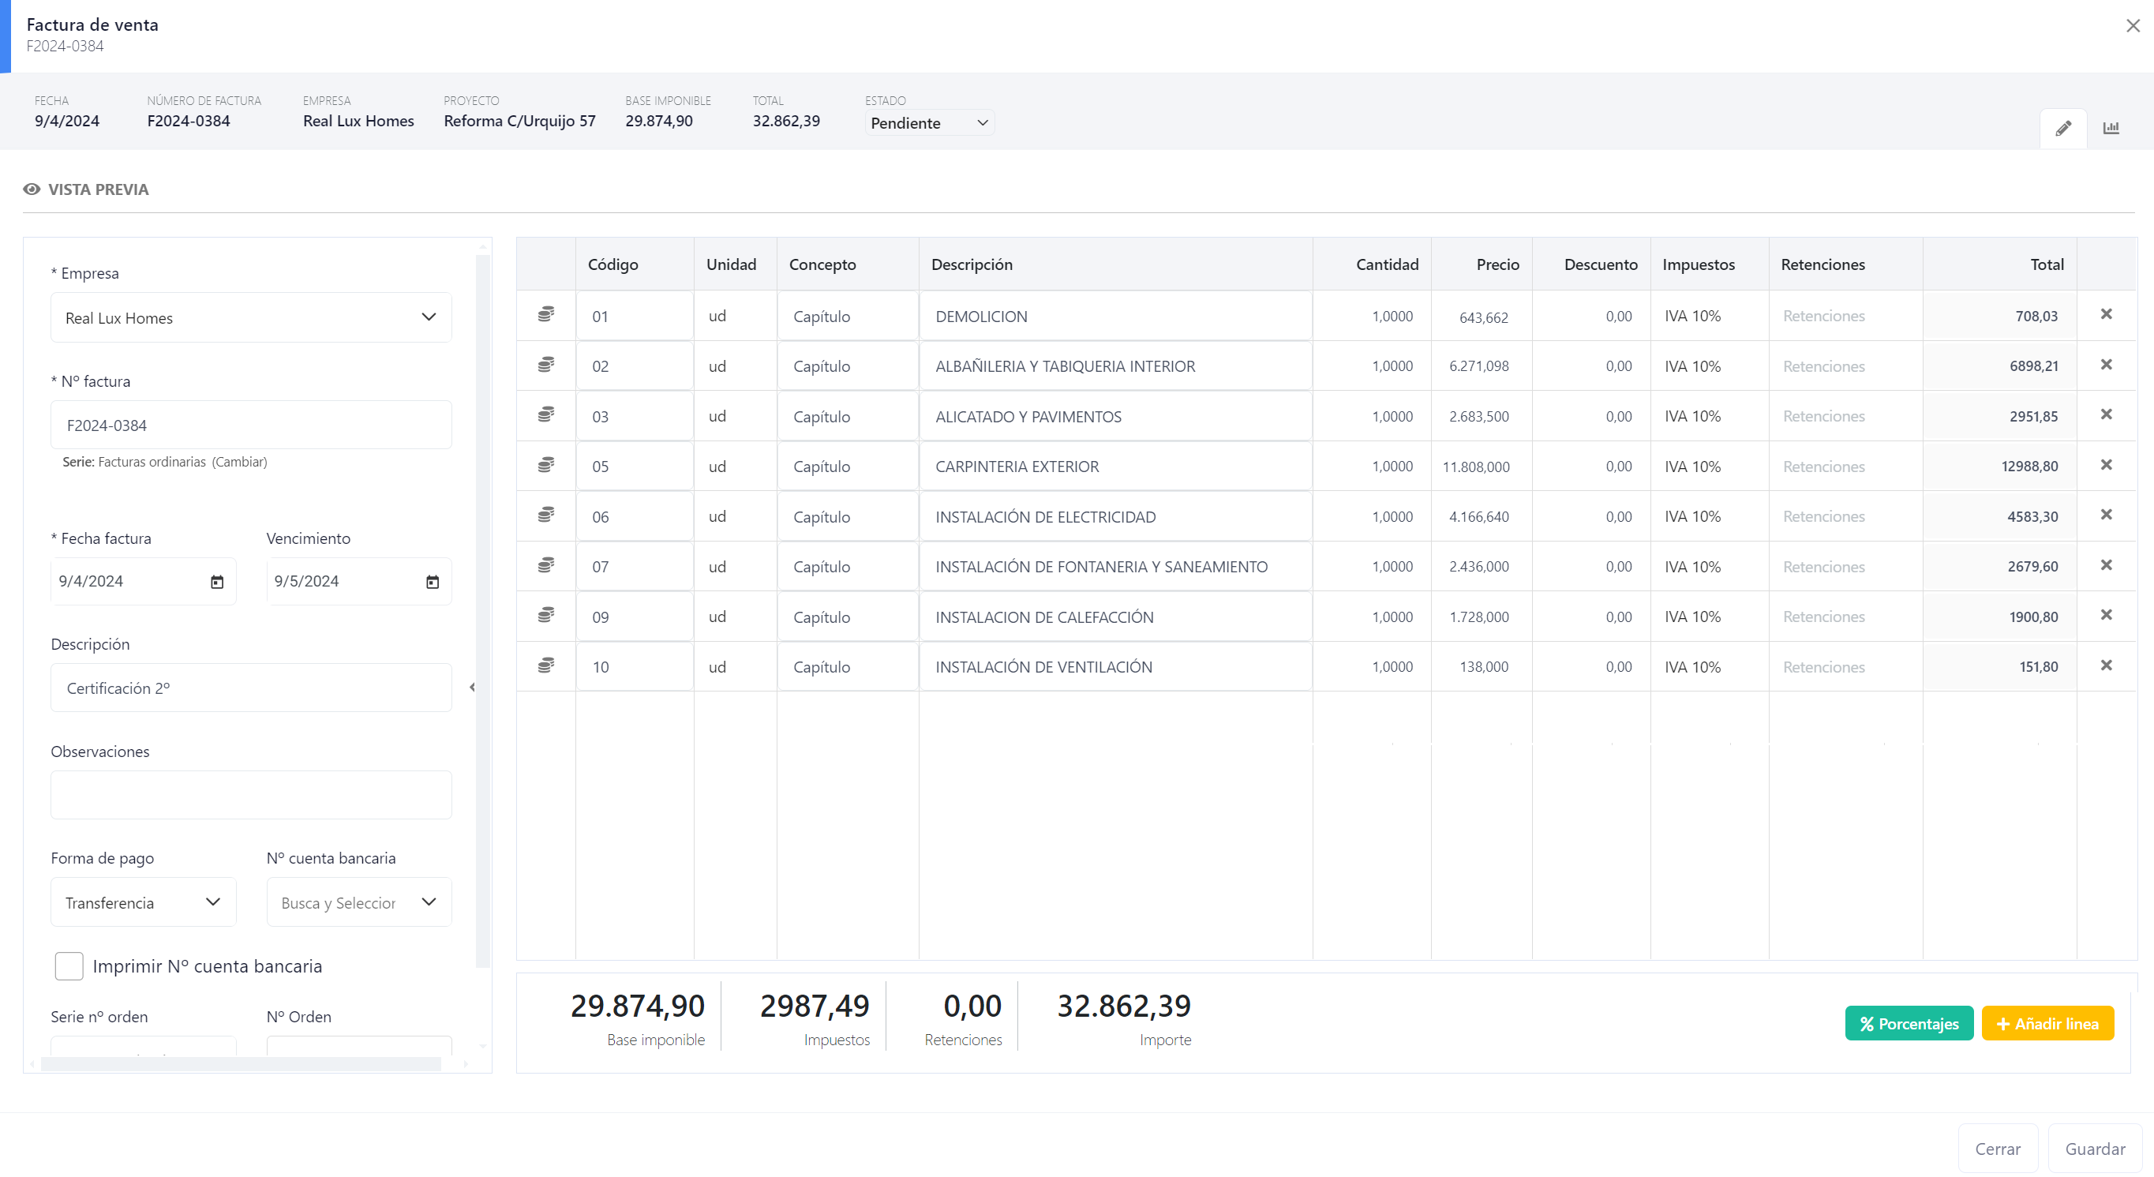Viewport: 2154px width, 1177px height.
Task: Click into the Observaciones text field
Action: pos(251,795)
